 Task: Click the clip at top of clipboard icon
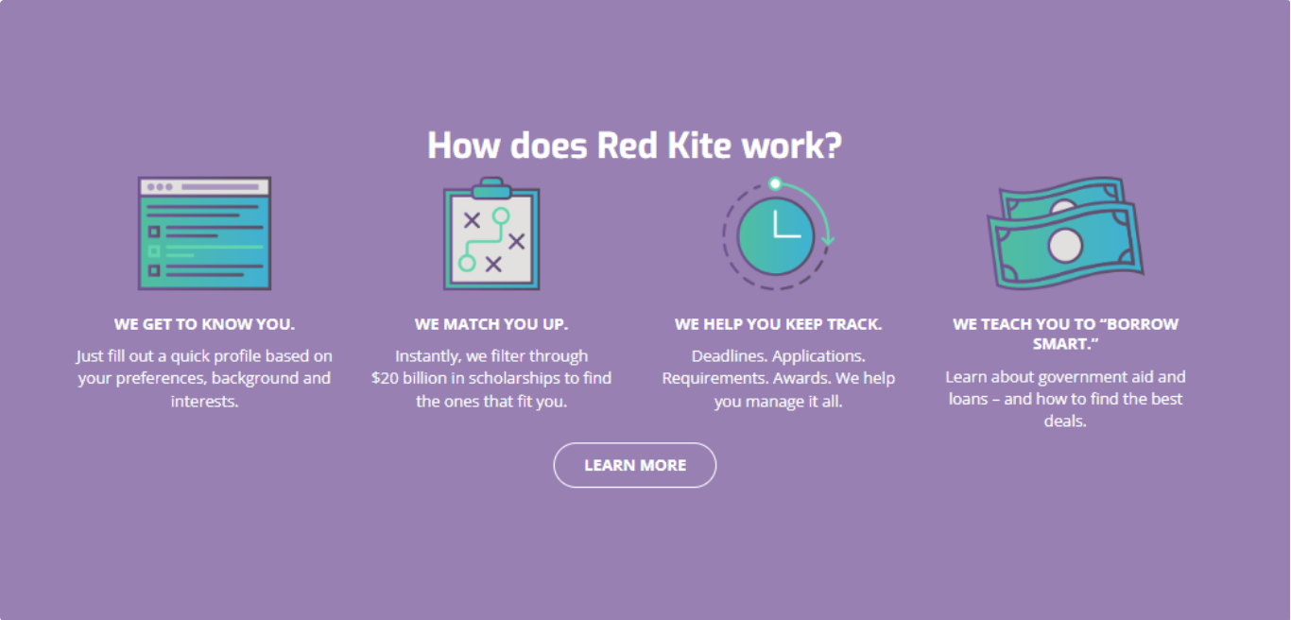[491, 187]
